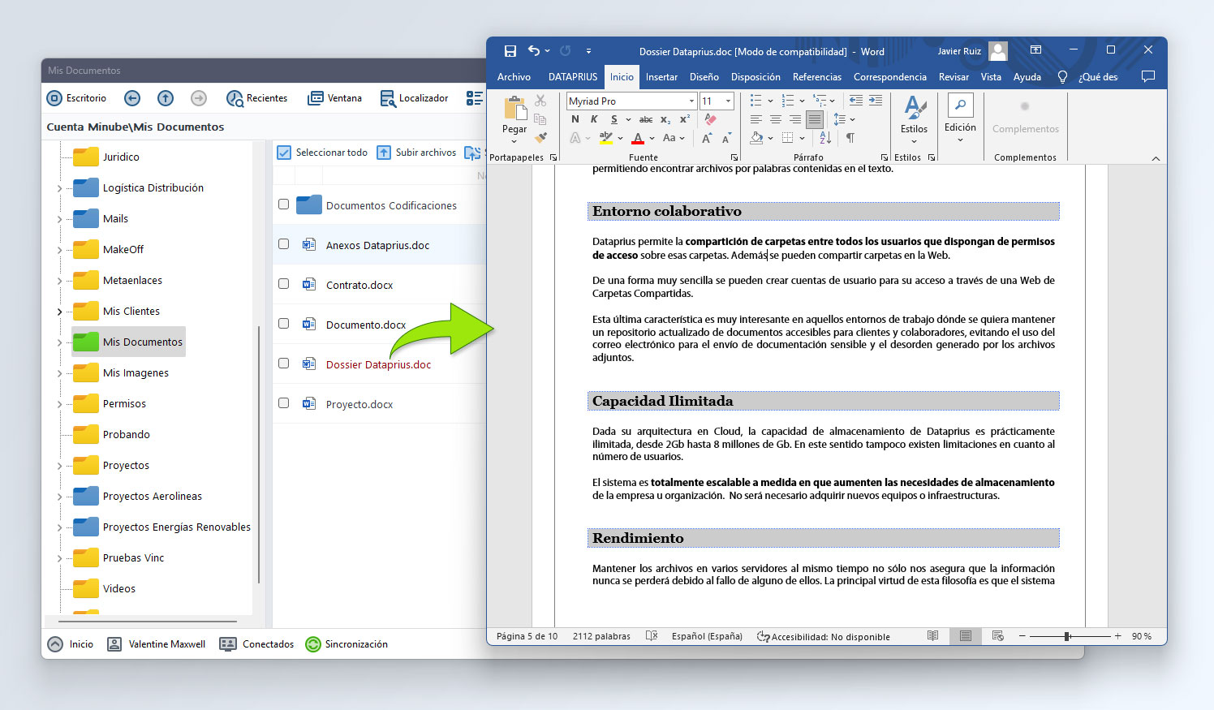Open the Edición dropdown
Image resolution: width=1214 pixels, height=710 pixels.
pyautogui.click(x=960, y=118)
